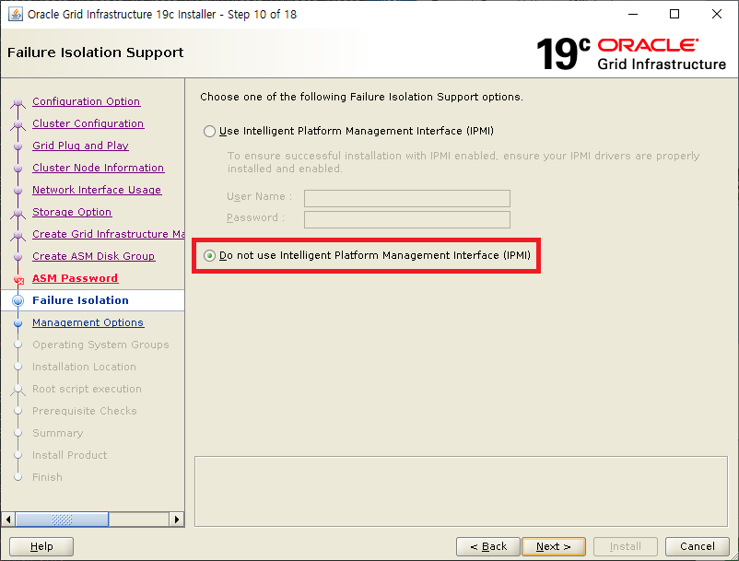Click the right scroll arrow in the sidebar
The image size is (739, 561).
click(176, 520)
